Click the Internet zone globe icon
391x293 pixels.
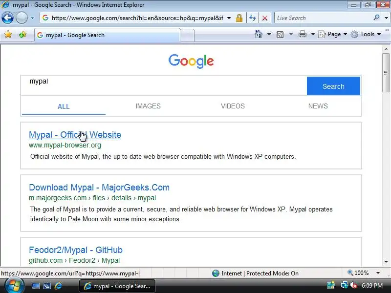coord(216,273)
